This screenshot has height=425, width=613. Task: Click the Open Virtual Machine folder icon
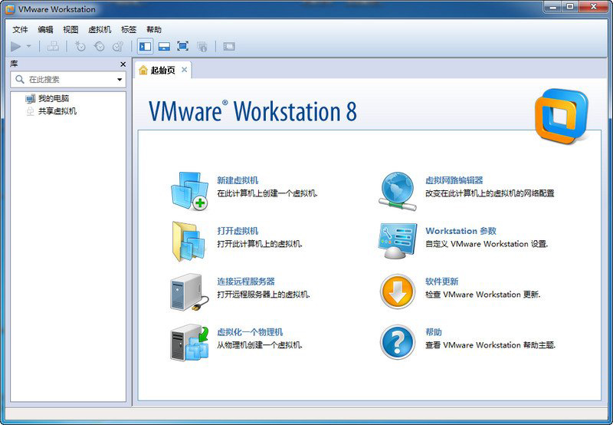tap(188, 241)
